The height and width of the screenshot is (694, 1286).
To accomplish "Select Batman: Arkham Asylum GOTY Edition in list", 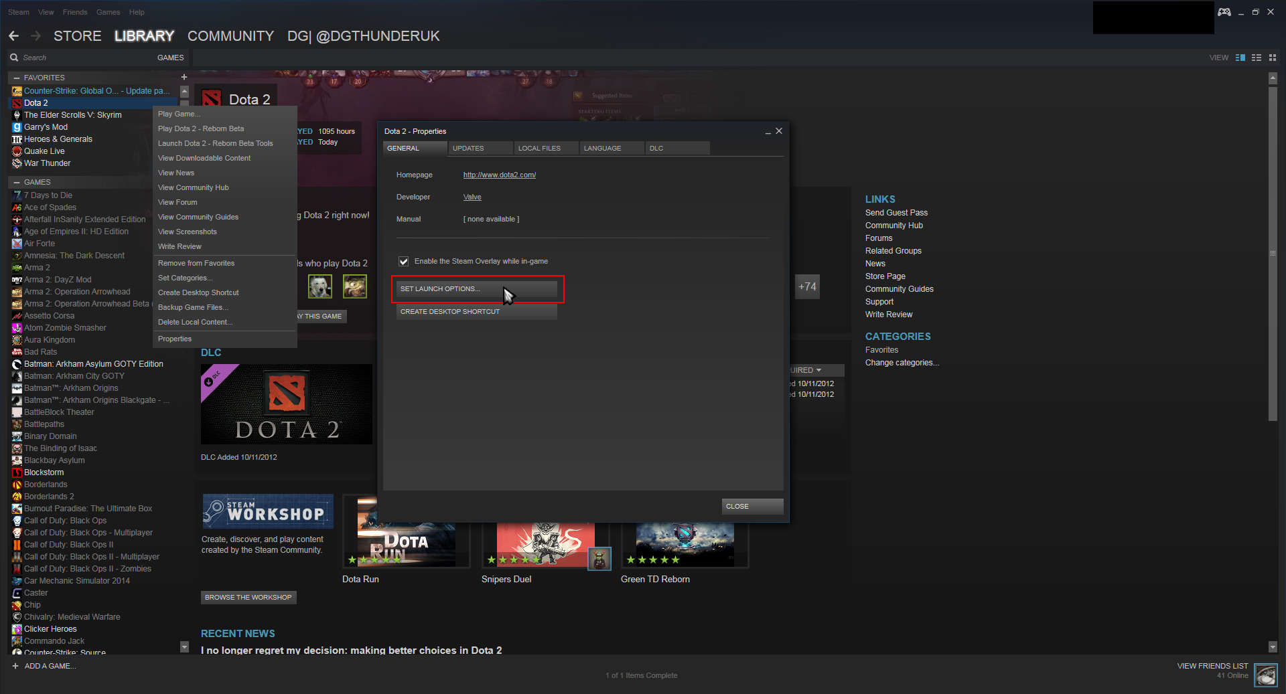I will point(94,364).
